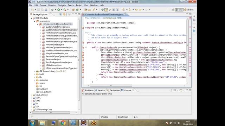Select SendForApprovalHandler.java file
225x126 pixels.
(59, 62)
